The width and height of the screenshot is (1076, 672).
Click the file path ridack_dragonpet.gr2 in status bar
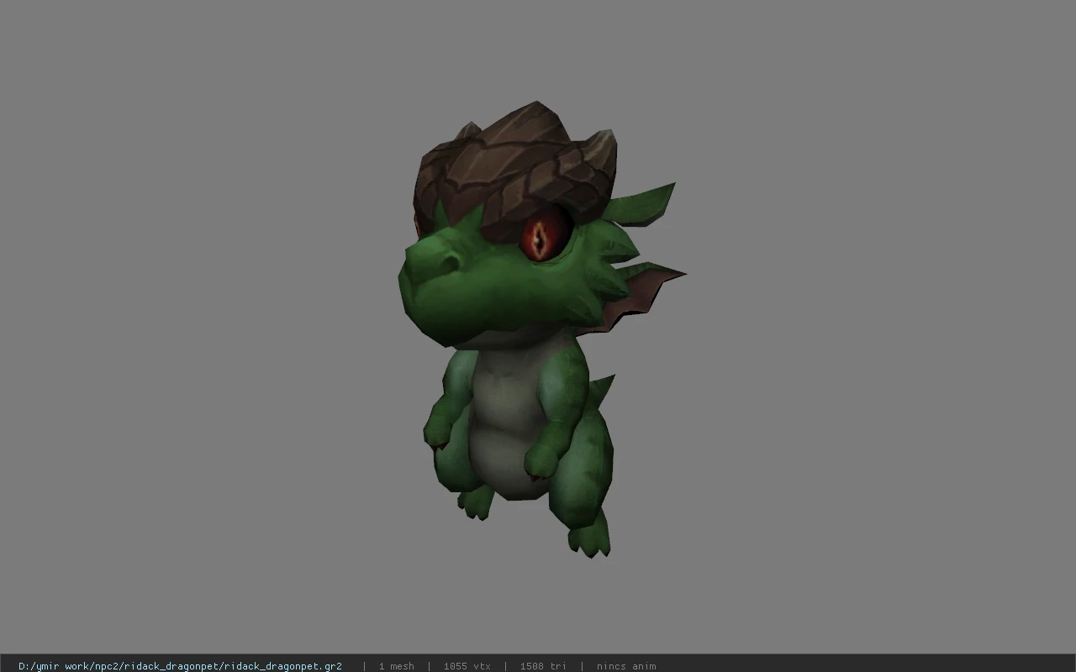180,666
